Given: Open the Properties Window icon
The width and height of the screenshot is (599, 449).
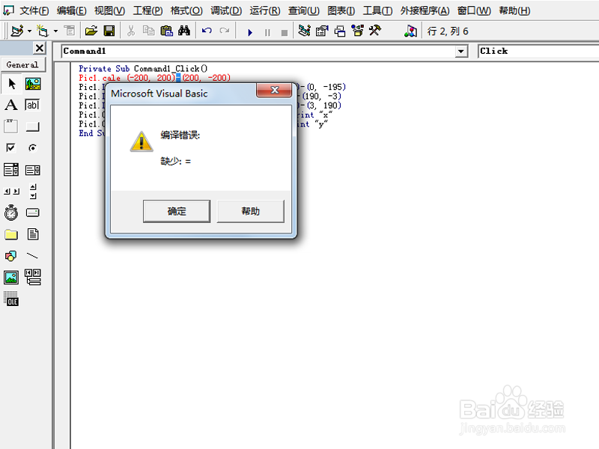Looking at the screenshot, I should (322, 31).
